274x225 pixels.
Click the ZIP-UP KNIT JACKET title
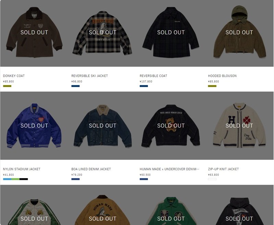click(x=223, y=169)
